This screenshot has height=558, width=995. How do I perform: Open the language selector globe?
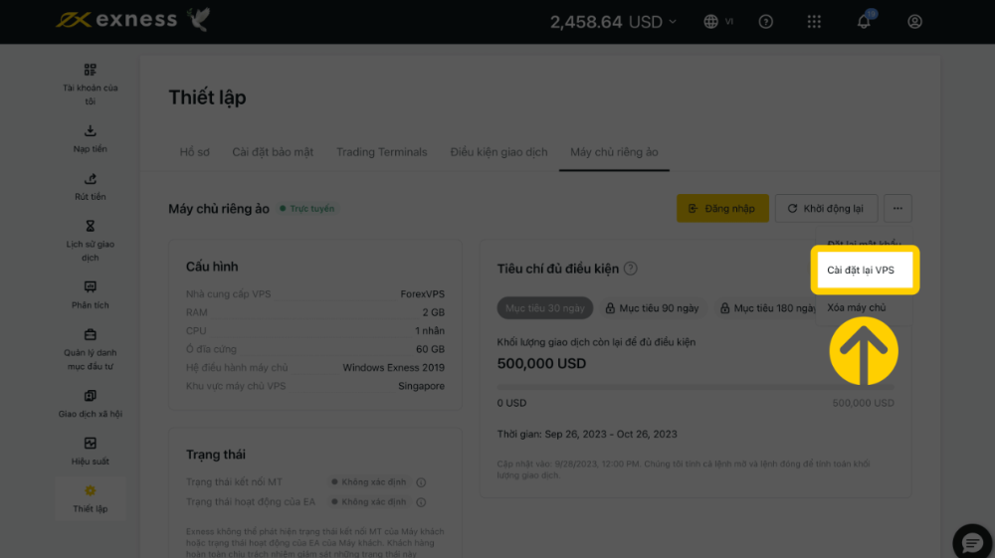click(x=710, y=22)
